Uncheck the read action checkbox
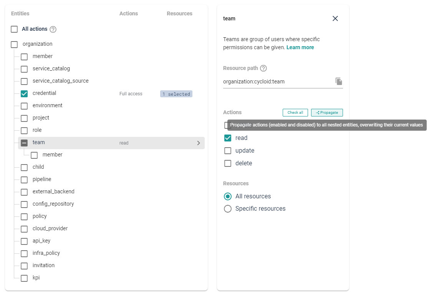The image size is (429, 296). tap(228, 138)
